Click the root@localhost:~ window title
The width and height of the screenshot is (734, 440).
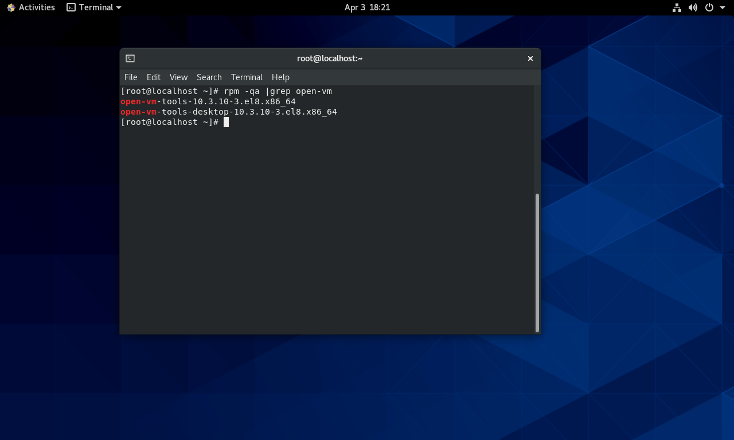330,58
